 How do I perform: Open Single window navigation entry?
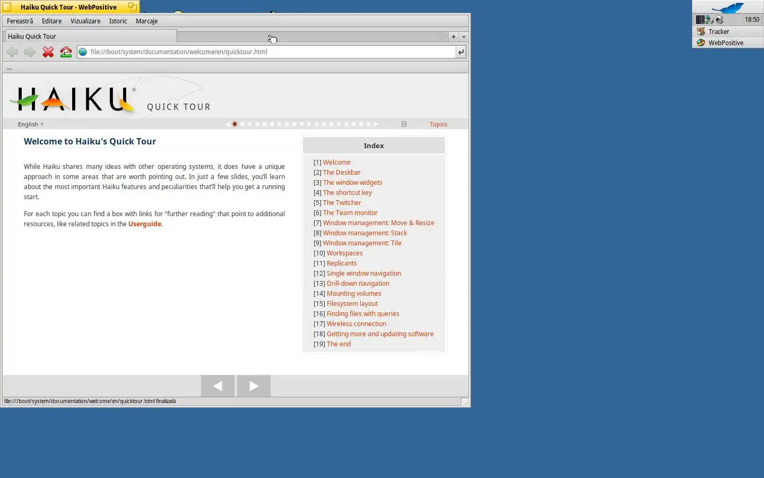363,274
